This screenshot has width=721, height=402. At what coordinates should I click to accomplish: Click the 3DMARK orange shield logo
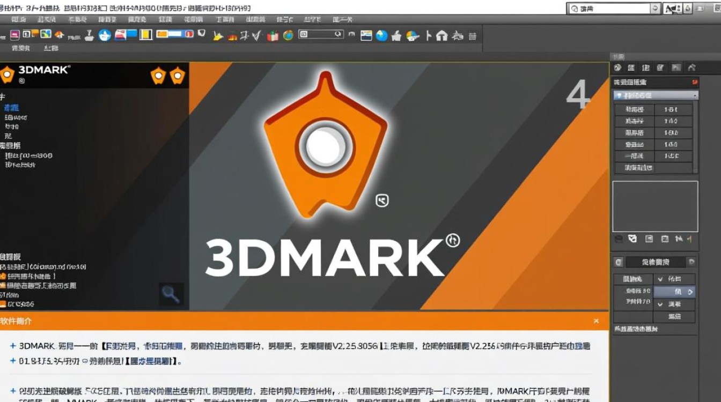9,75
